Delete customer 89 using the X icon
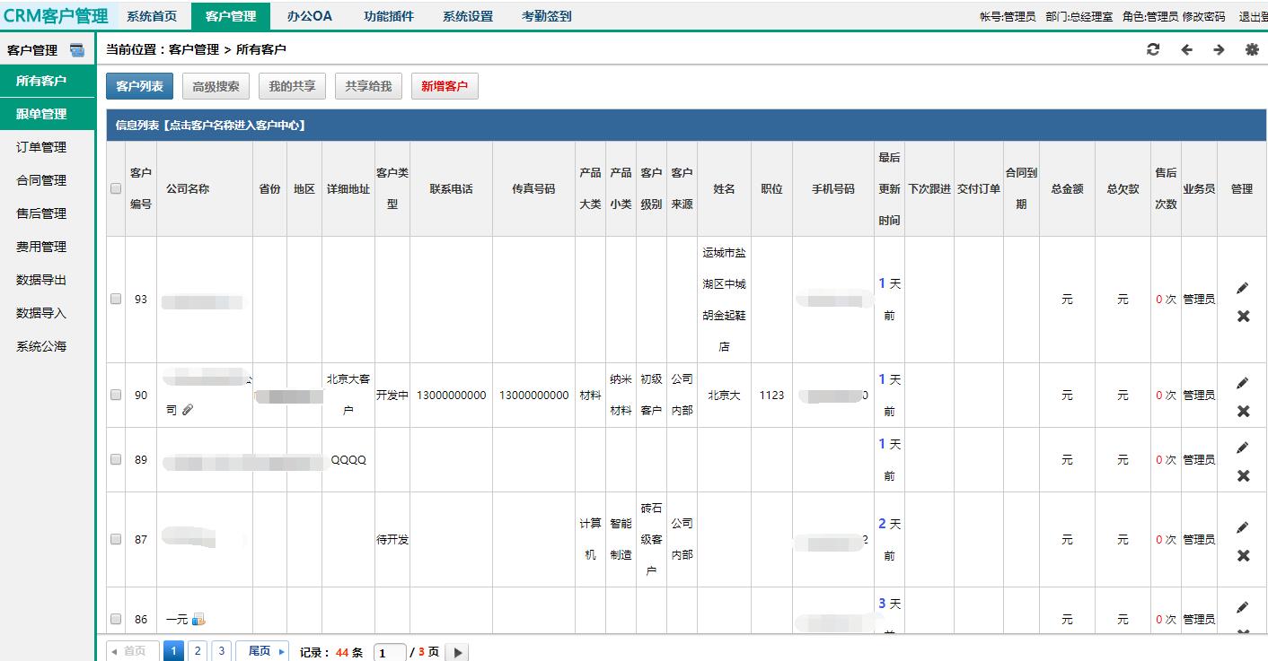 click(1243, 475)
